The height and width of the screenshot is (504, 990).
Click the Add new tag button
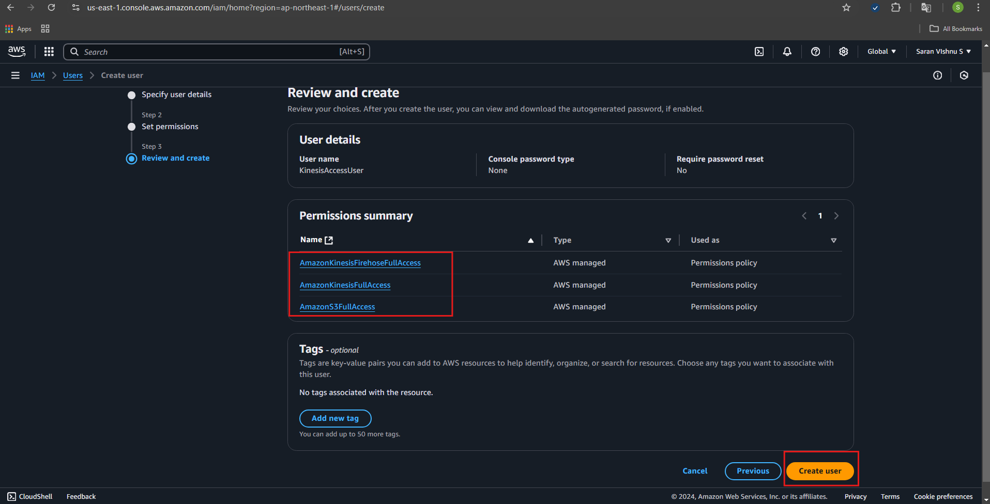pyautogui.click(x=335, y=418)
